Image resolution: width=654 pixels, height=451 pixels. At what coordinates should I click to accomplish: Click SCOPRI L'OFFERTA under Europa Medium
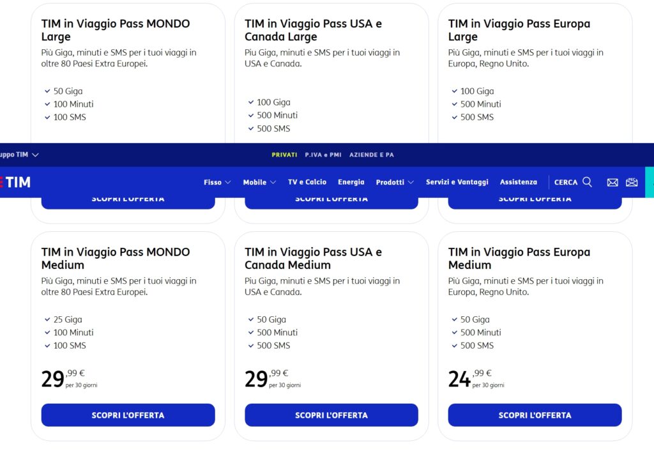(535, 415)
